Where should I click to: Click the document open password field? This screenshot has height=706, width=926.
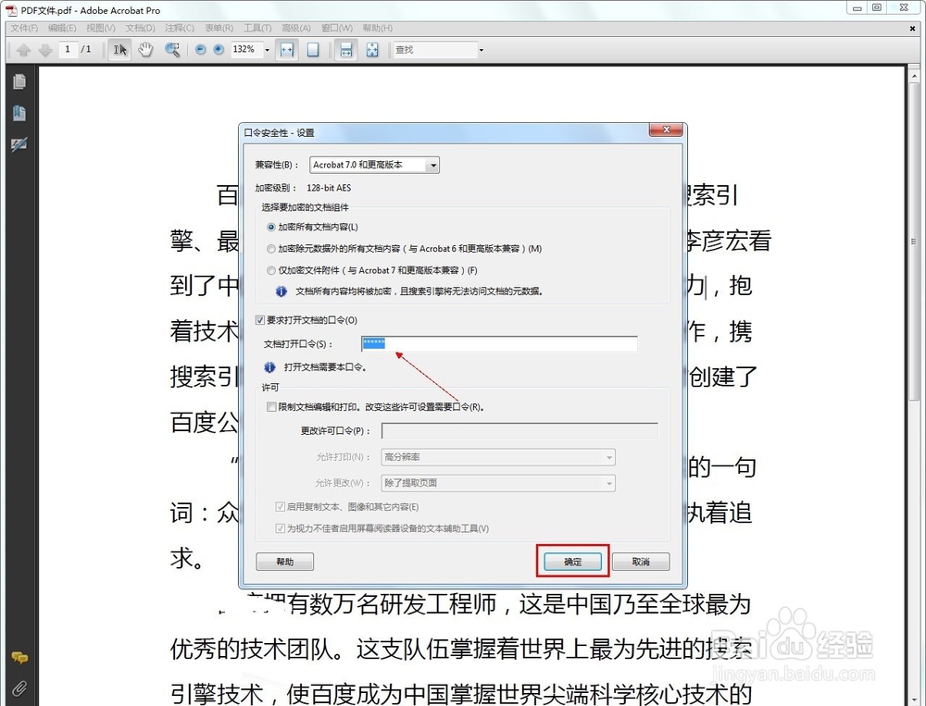click(499, 343)
